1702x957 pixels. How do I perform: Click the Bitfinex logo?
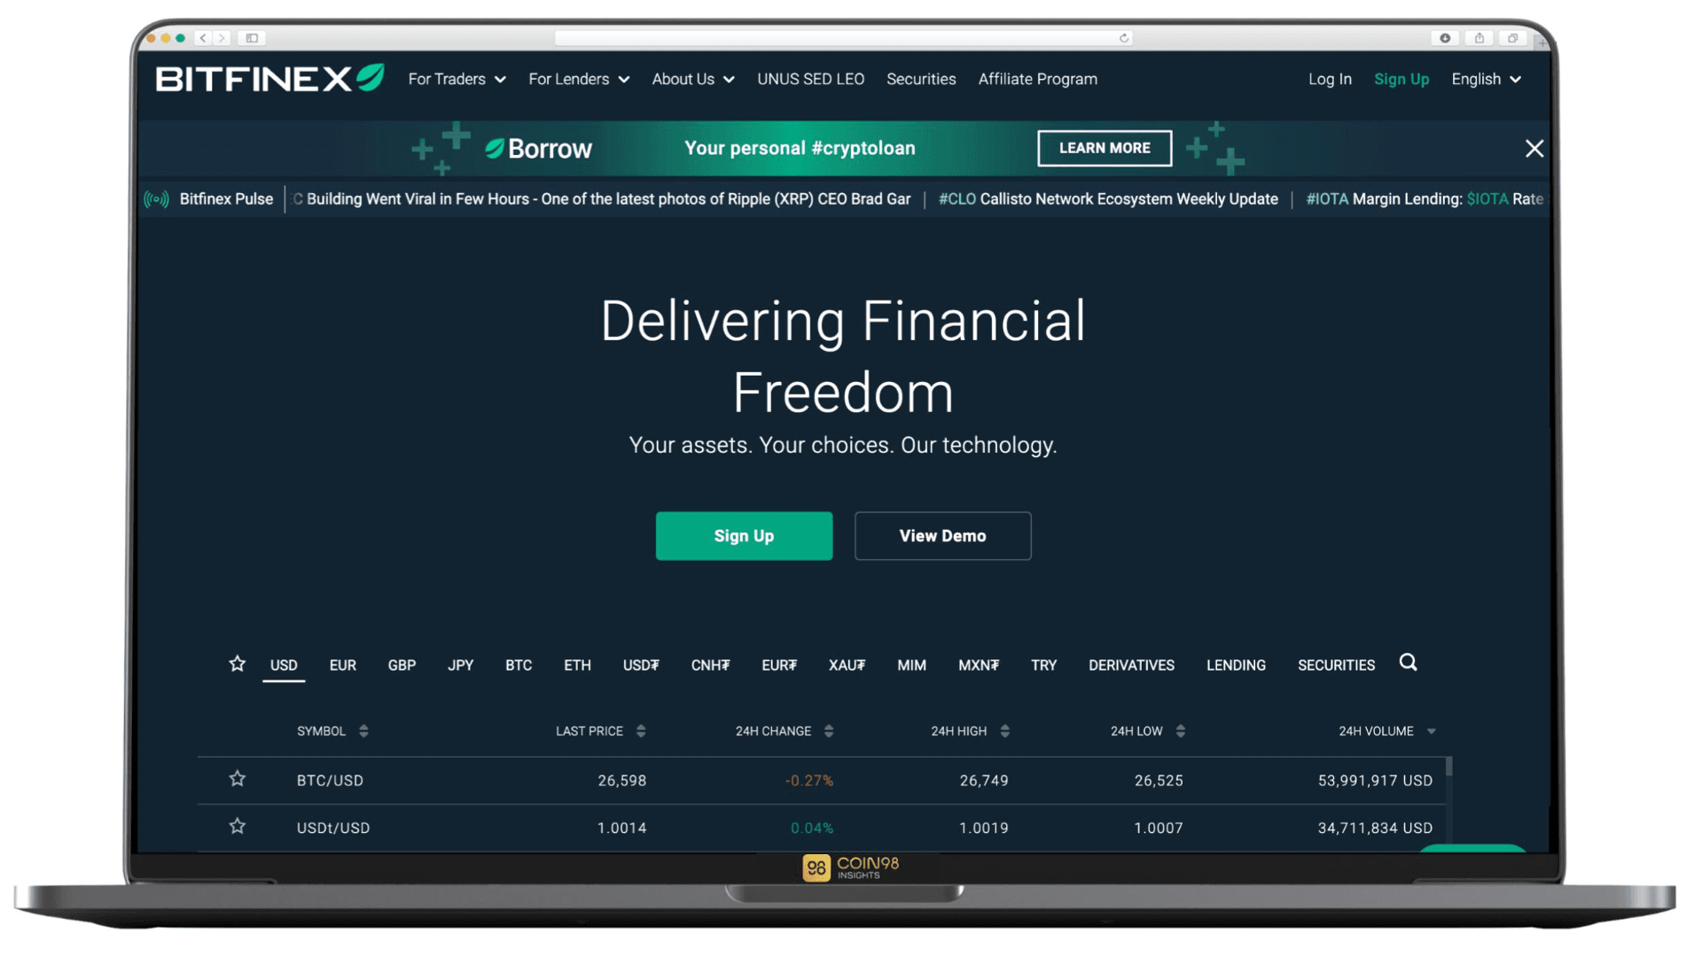click(270, 78)
